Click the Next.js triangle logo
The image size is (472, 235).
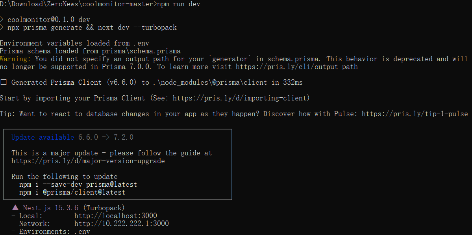pyautogui.click(x=15, y=208)
